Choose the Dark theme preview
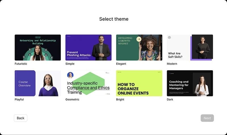227x135 pixels. tap(190, 83)
